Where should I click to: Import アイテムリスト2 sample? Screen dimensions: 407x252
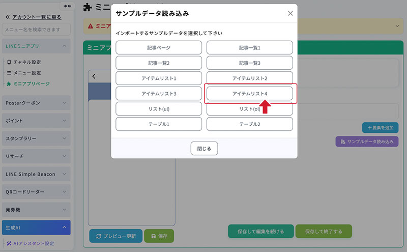[x=249, y=78]
